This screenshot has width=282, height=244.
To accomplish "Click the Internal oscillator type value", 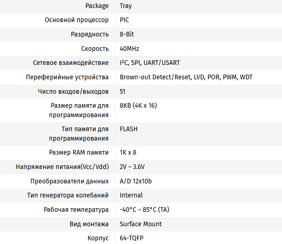I will [131, 195].
